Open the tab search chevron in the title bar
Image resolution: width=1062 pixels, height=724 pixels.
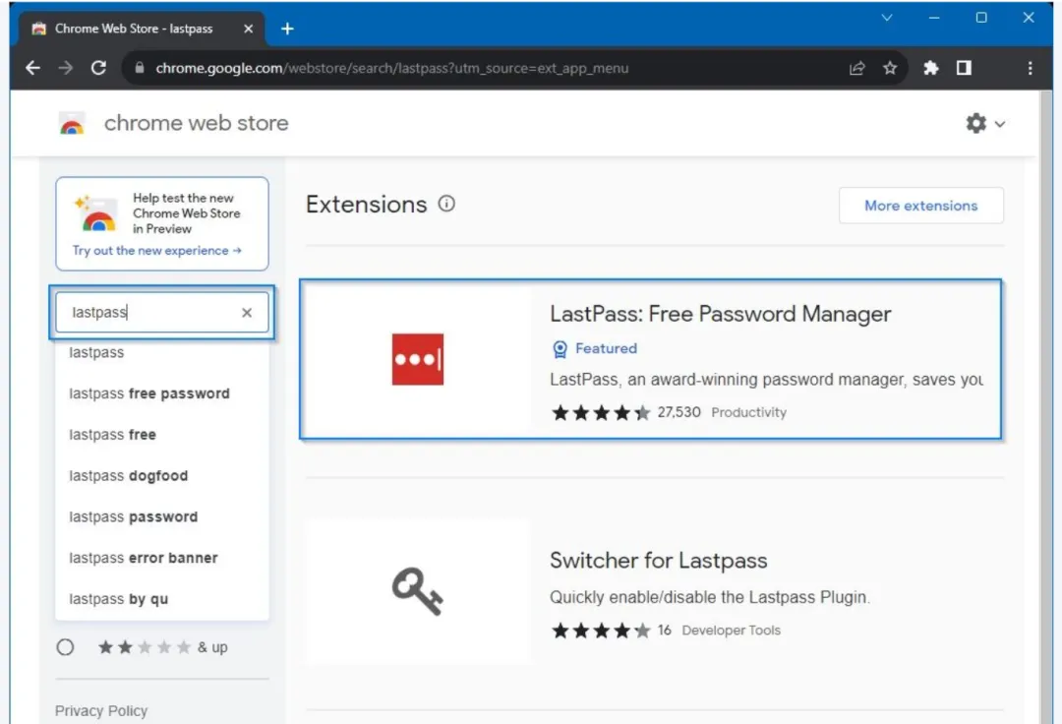click(x=887, y=18)
